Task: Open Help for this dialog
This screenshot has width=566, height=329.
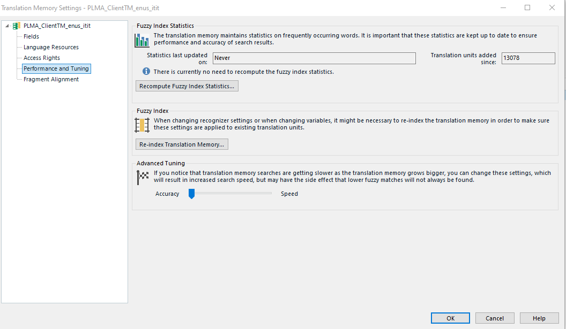Action: coord(539,318)
